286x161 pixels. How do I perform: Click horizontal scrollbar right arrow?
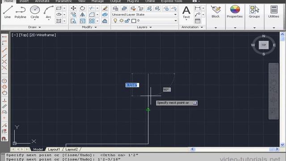coord(277,149)
